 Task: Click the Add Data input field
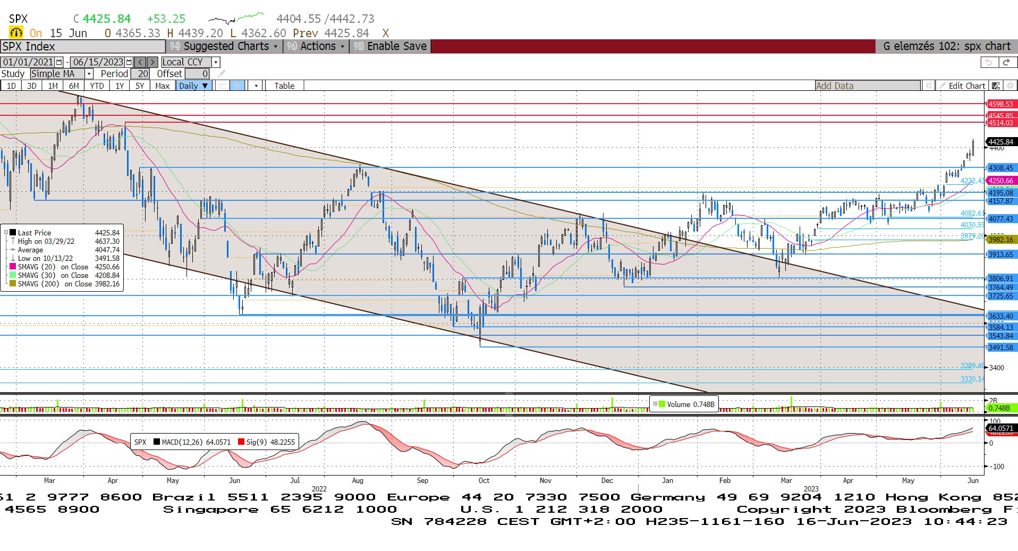(x=868, y=86)
